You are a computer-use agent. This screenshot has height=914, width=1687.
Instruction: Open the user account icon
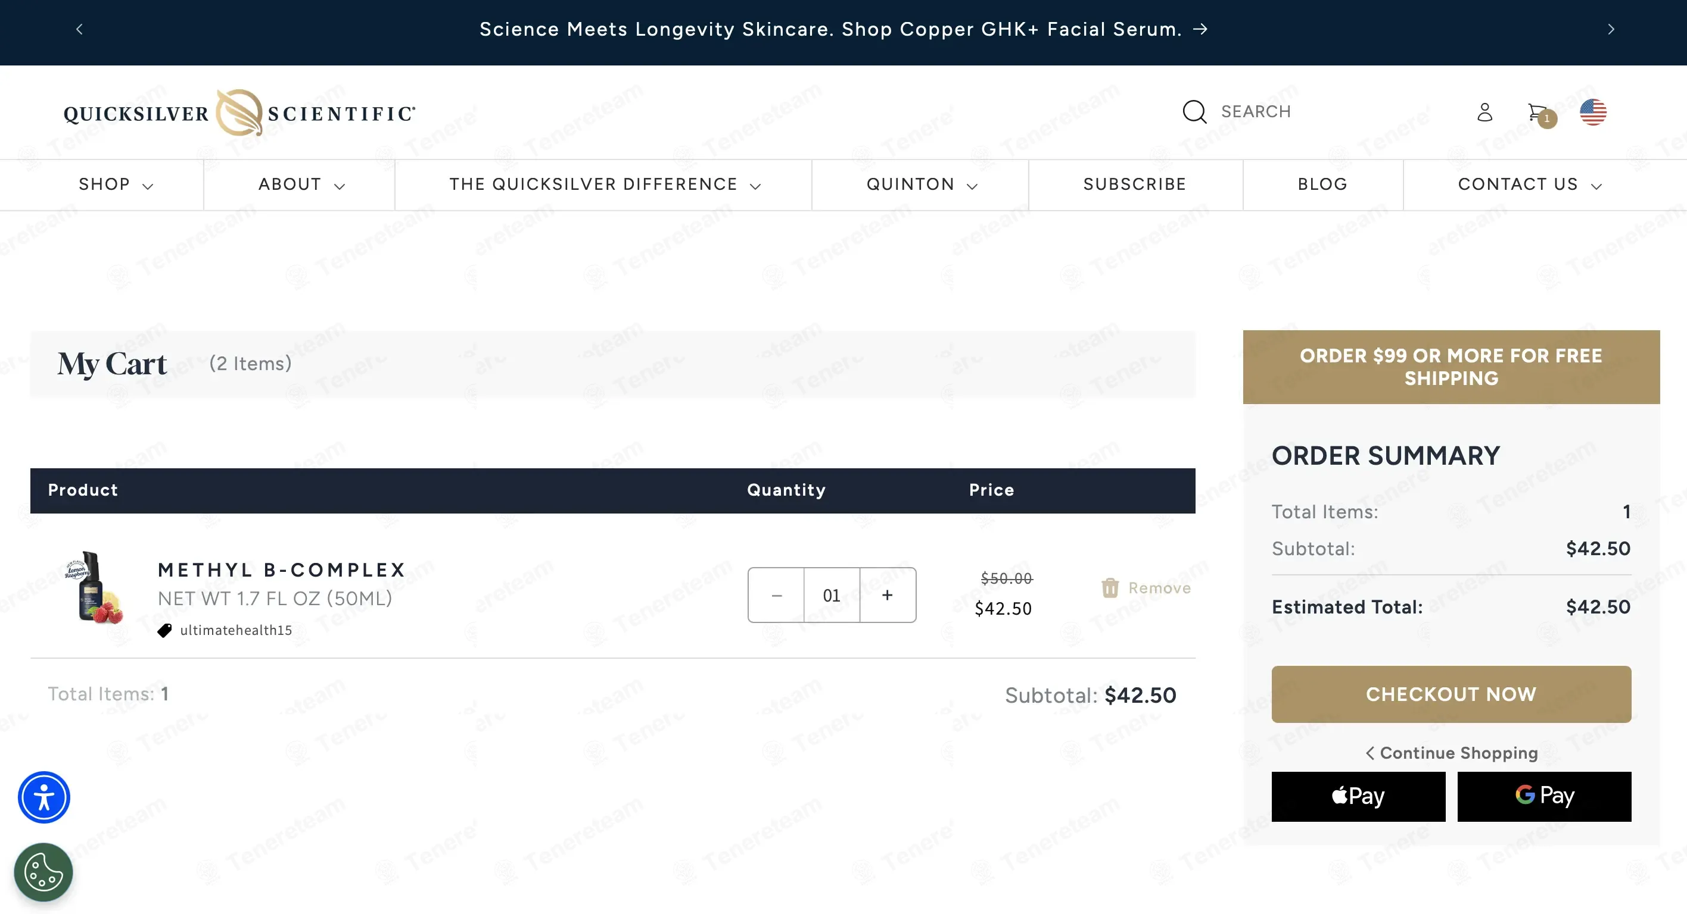(x=1484, y=112)
